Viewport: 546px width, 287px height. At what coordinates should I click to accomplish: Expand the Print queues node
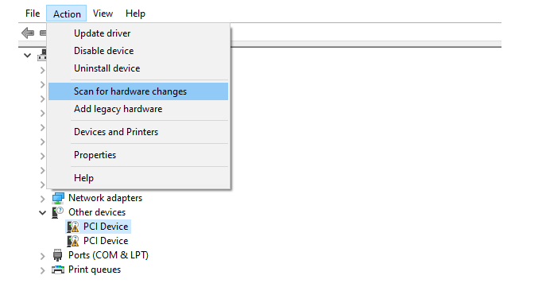point(42,270)
